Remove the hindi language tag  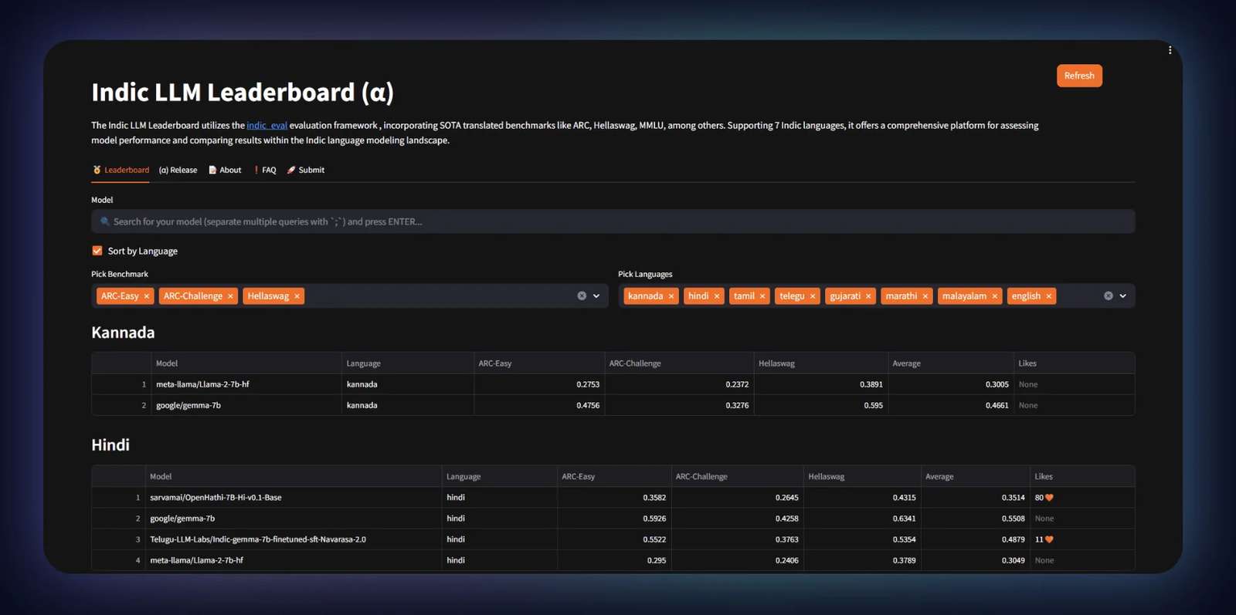(x=717, y=296)
